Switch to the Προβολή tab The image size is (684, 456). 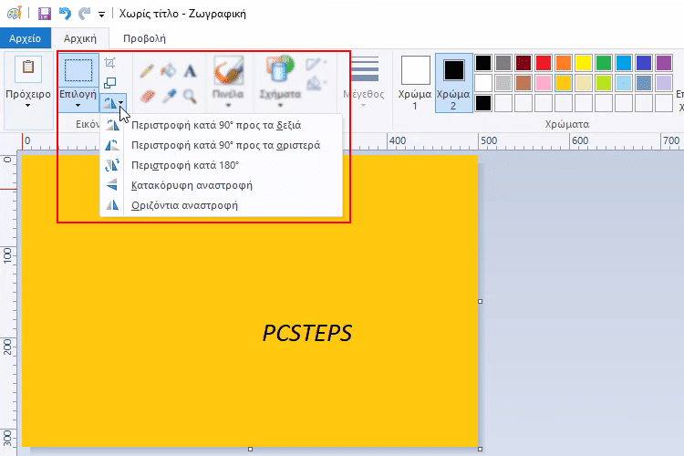(144, 38)
